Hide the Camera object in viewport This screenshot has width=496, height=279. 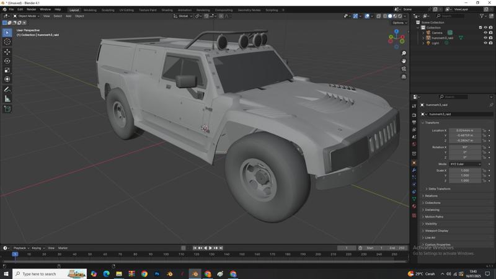pos(485,33)
